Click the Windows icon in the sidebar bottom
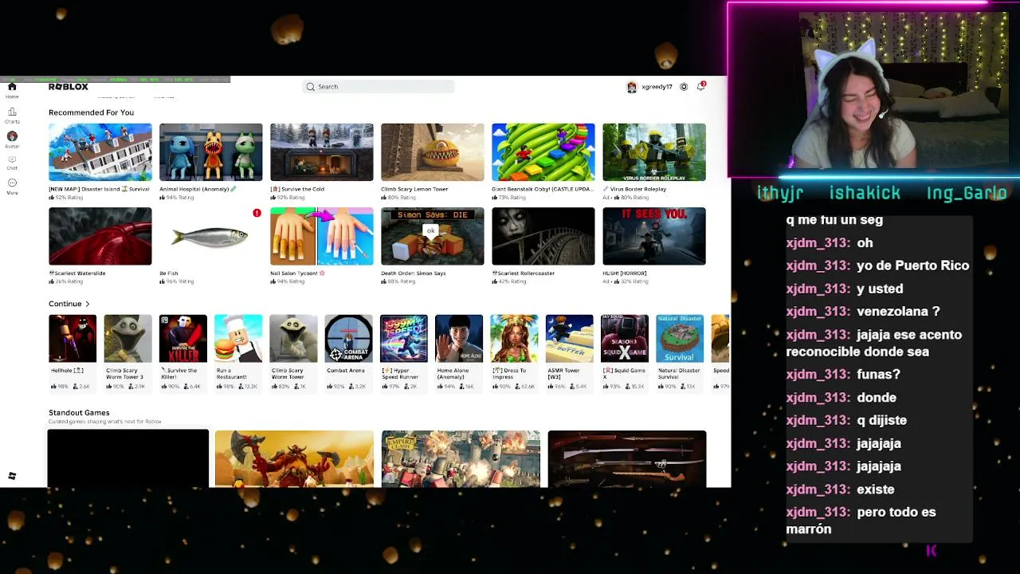The image size is (1020, 574). tap(12, 476)
